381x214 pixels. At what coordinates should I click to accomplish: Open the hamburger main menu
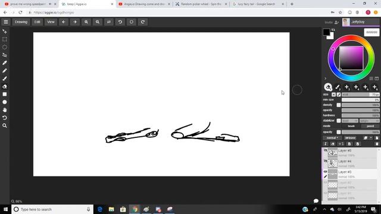[6, 22]
